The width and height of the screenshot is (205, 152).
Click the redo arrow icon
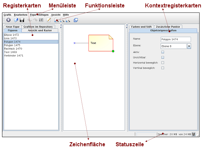35,20
